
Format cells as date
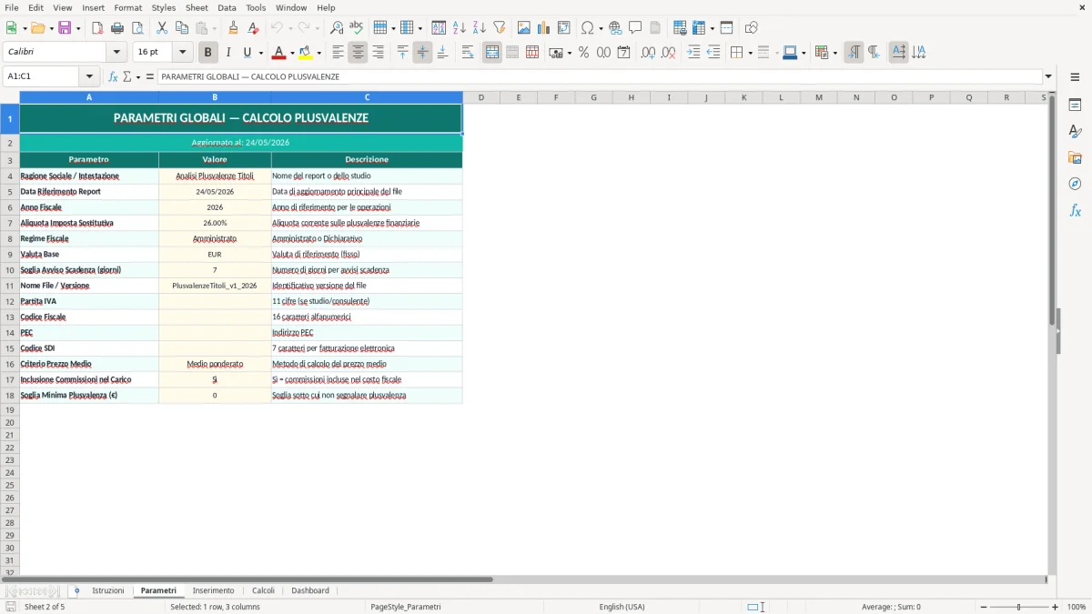(x=623, y=53)
